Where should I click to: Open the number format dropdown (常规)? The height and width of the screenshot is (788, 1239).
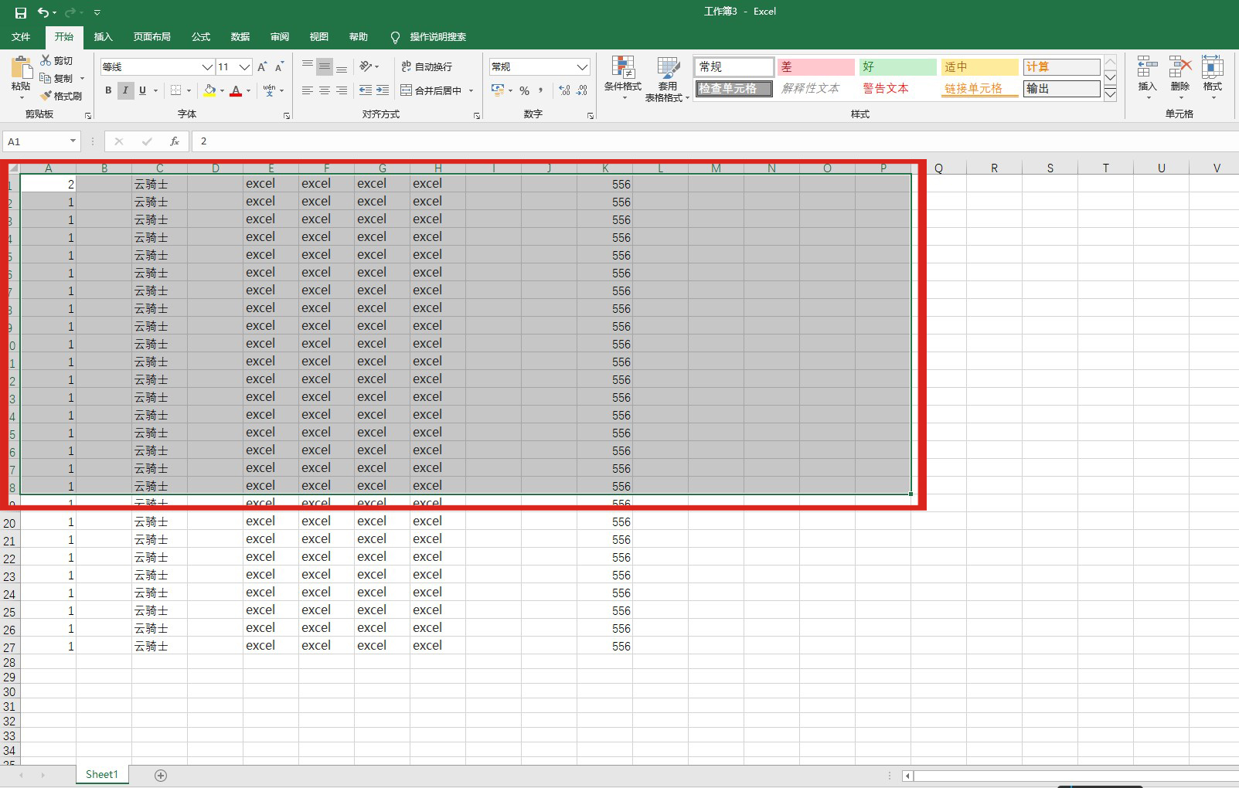(582, 67)
